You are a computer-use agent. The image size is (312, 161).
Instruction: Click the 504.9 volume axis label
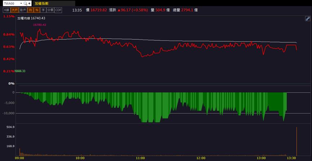[x=10, y=127]
